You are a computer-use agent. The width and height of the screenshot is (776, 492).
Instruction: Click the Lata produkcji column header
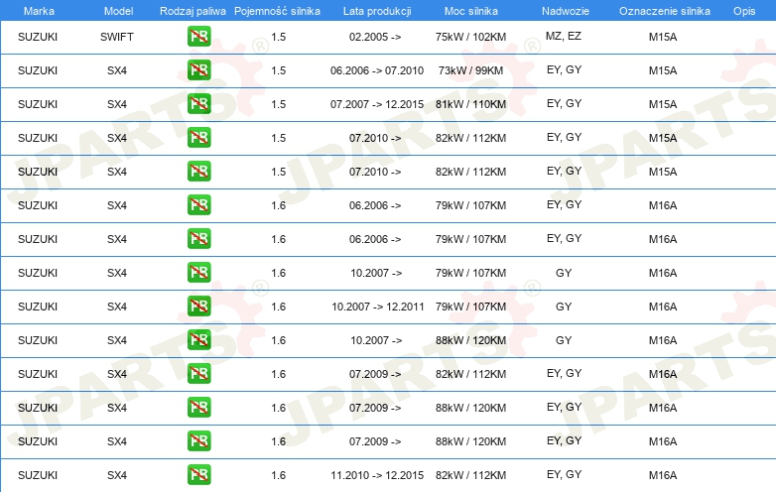point(377,11)
